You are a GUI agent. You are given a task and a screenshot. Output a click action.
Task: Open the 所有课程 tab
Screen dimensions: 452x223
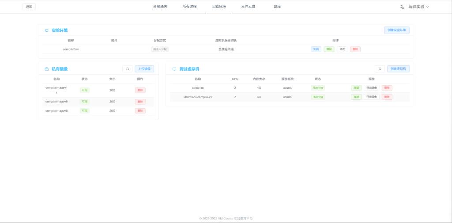189,7
